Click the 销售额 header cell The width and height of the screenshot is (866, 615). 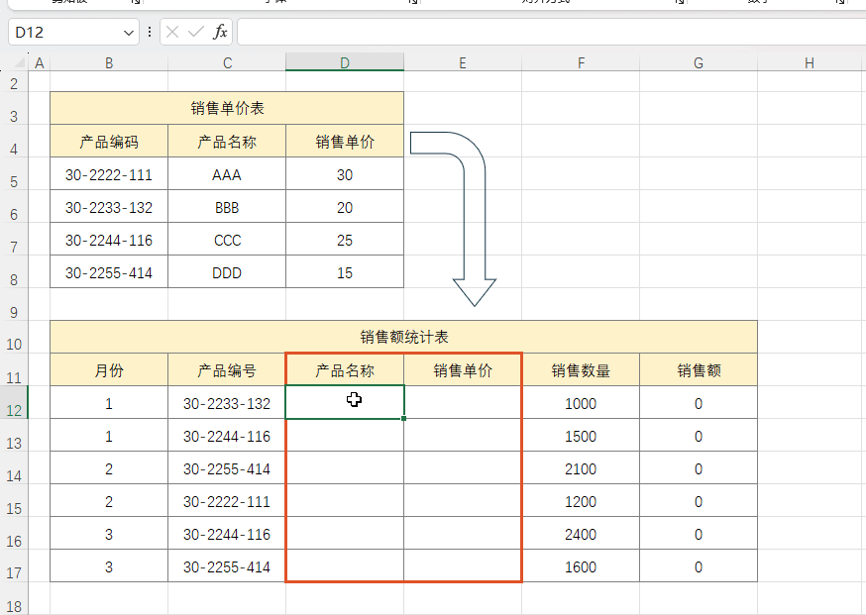[699, 369]
